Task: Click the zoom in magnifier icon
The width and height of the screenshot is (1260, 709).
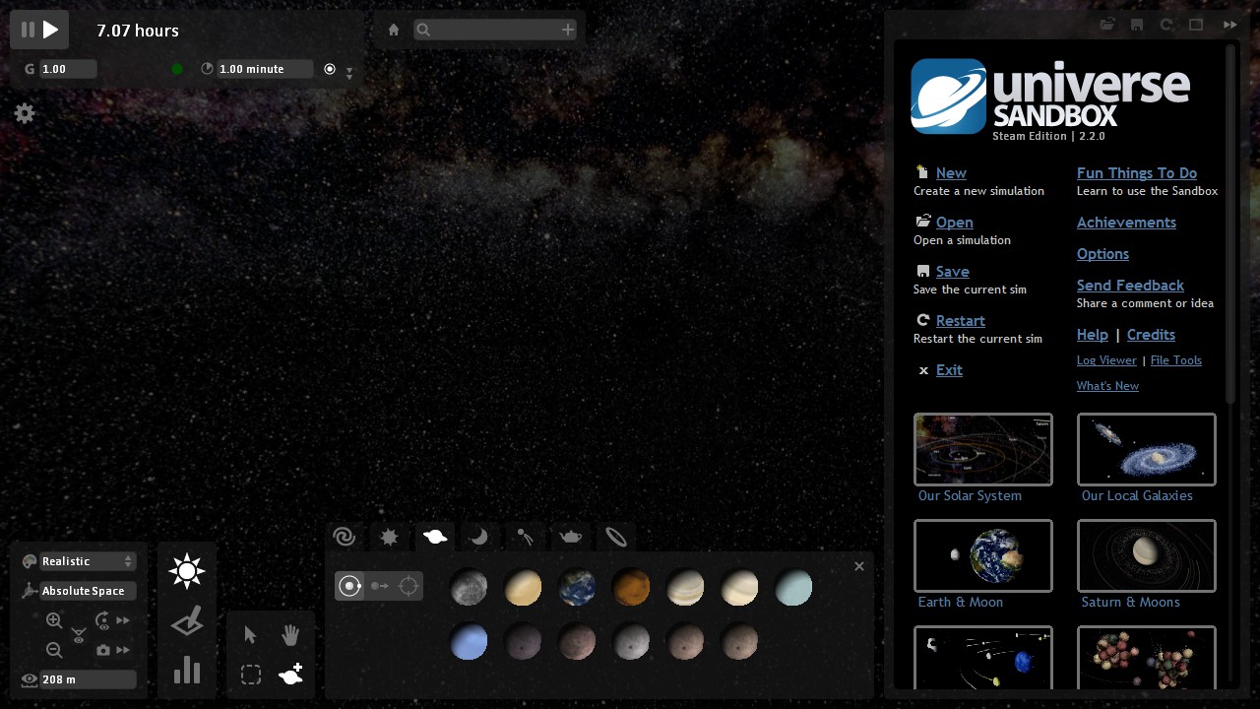Action: click(54, 620)
